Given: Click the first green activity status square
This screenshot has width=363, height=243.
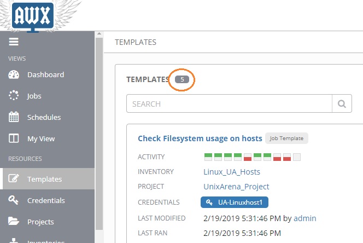Looking at the screenshot, I should tap(208, 157).
